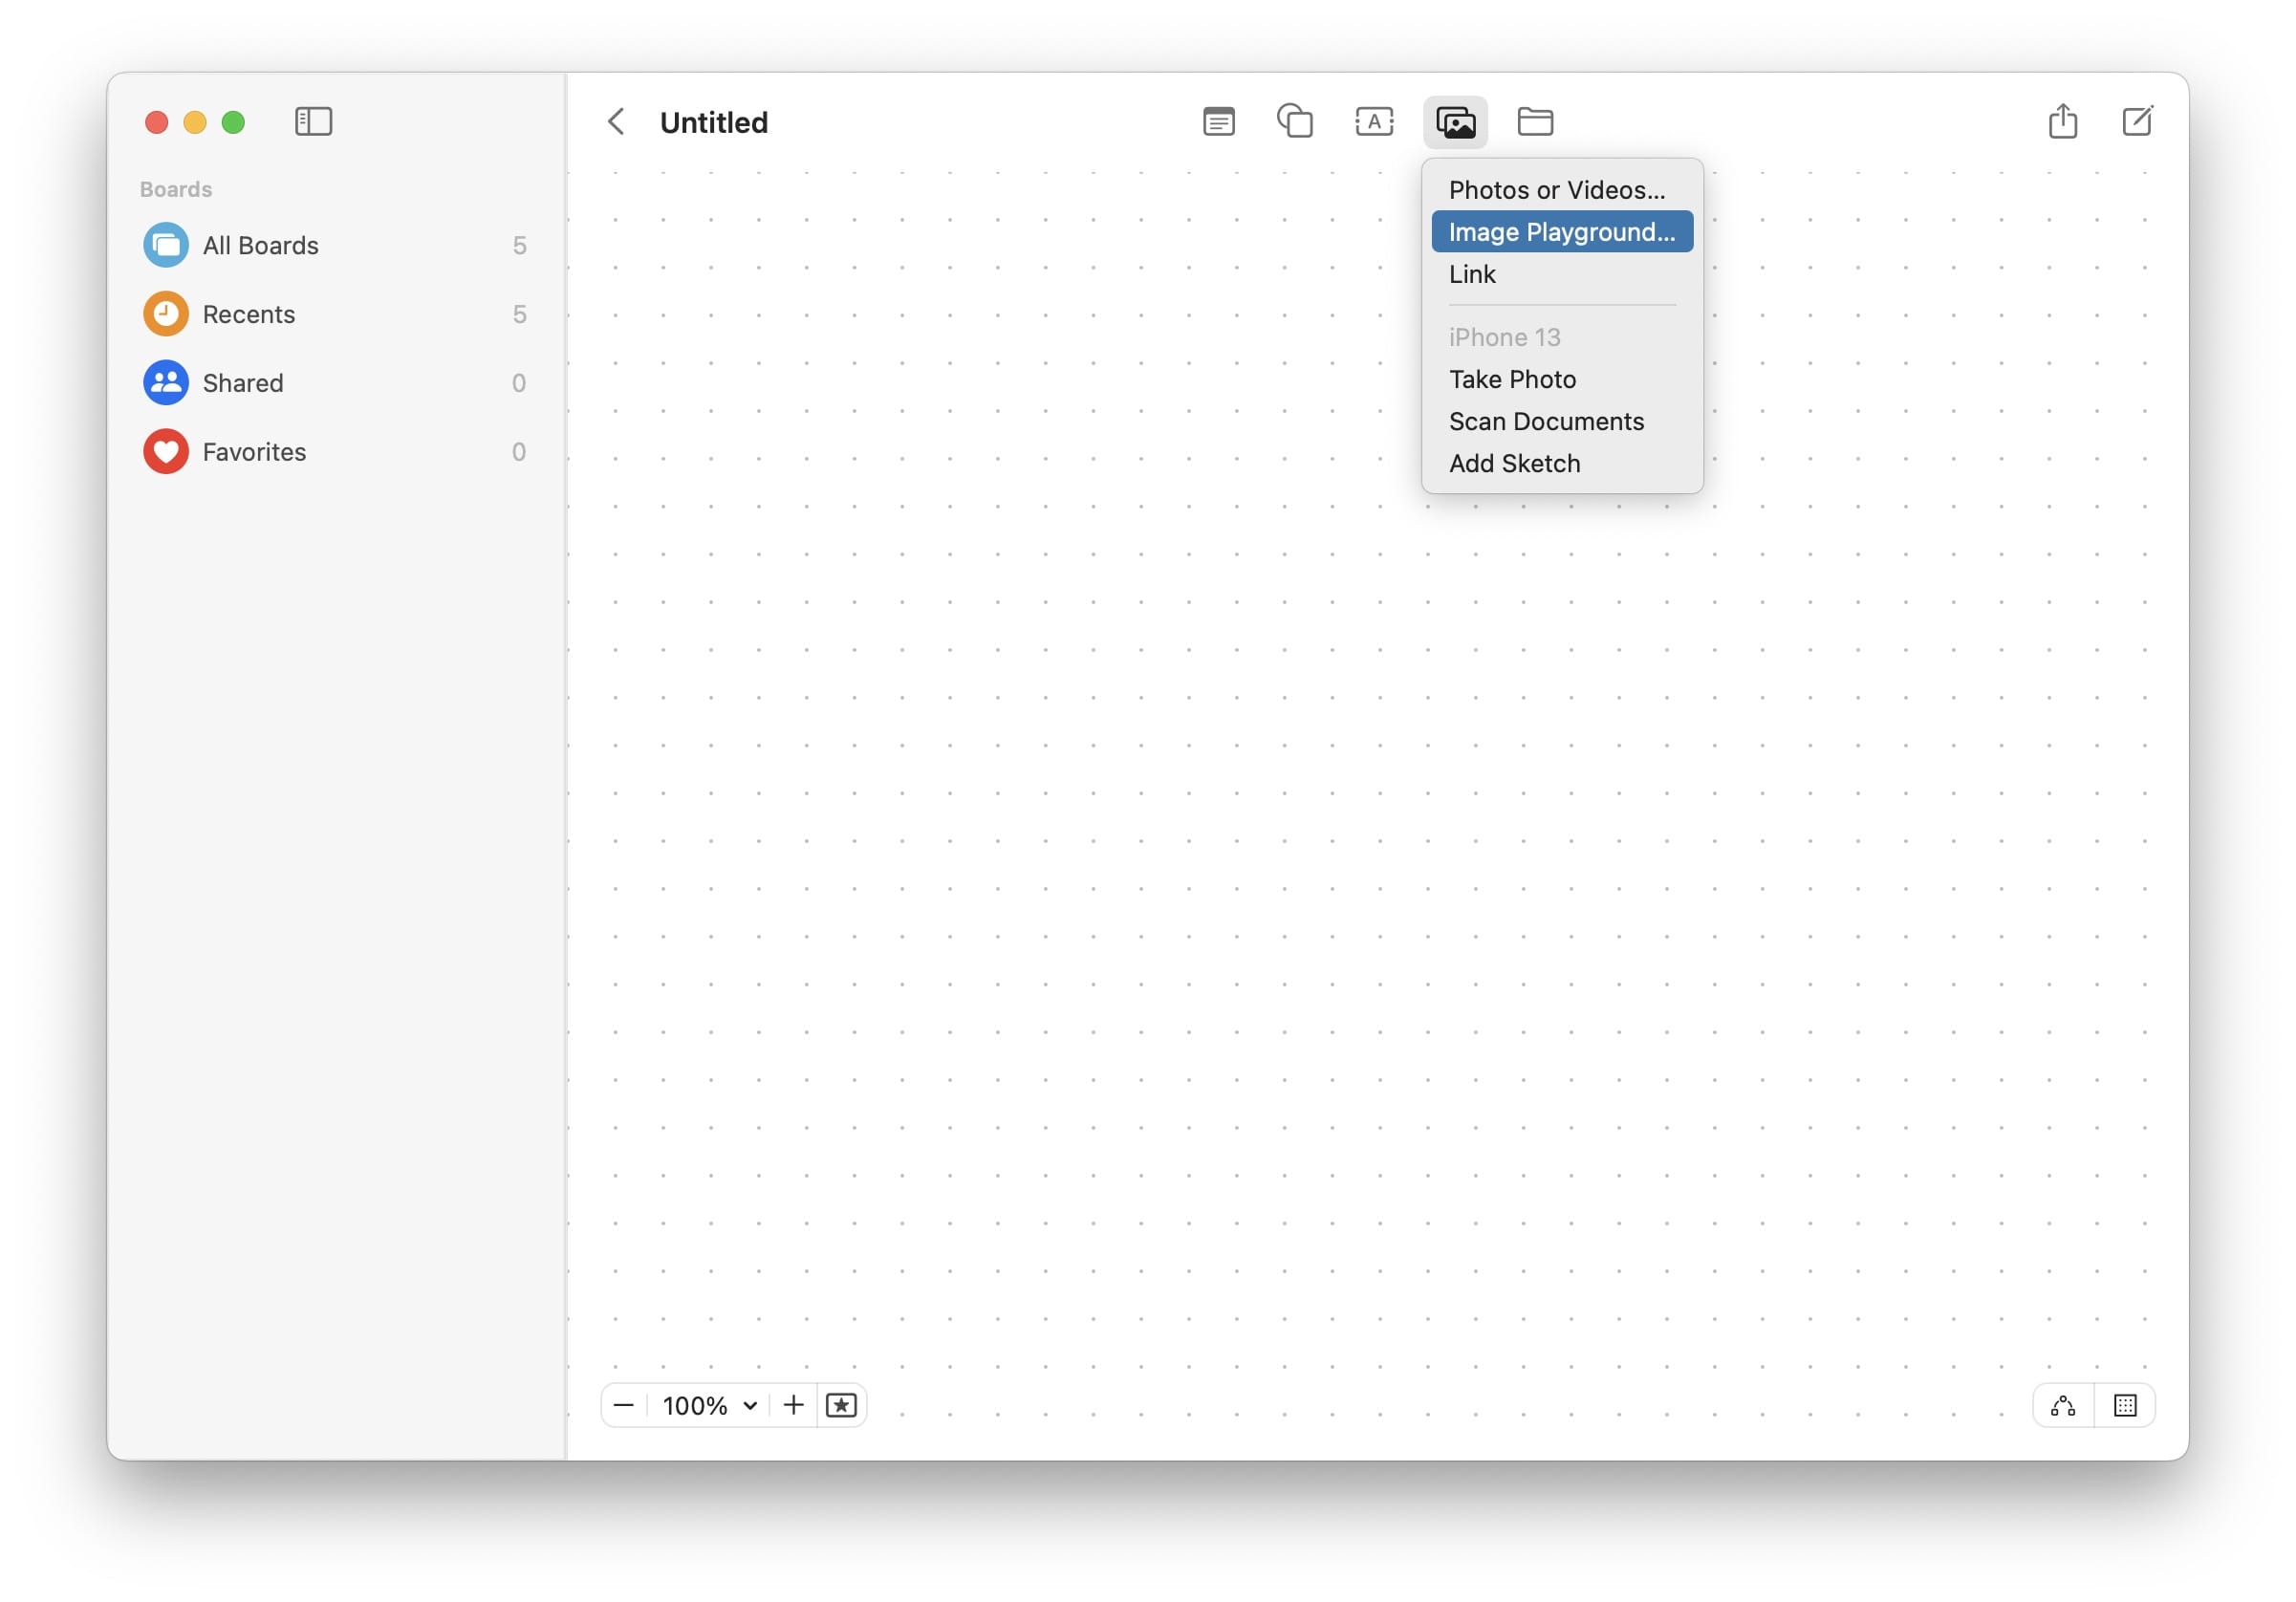Create a new board with compose icon

[x=2137, y=121]
